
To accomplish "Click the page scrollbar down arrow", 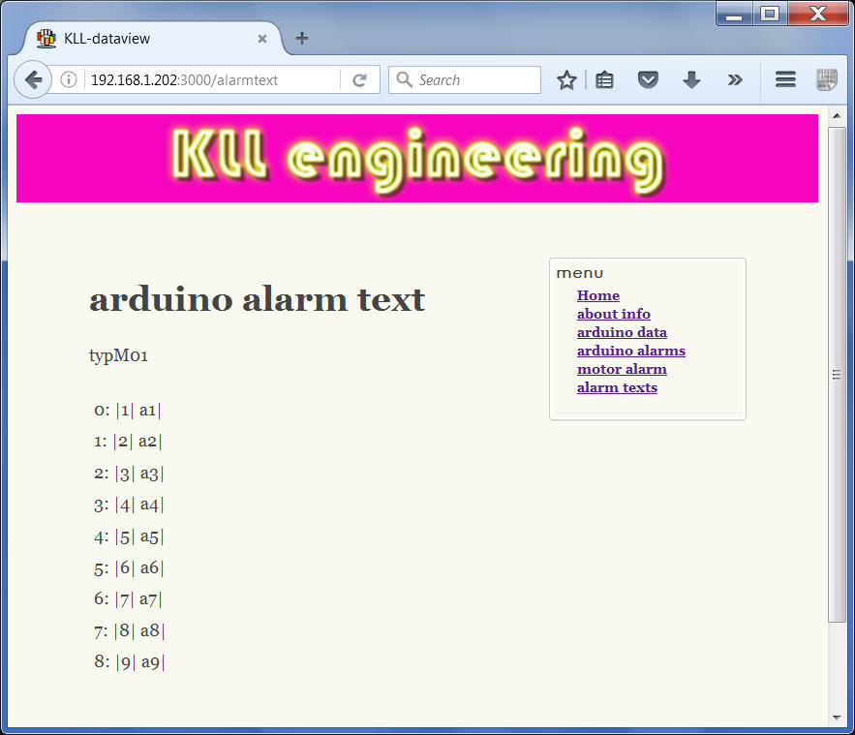I will tap(838, 718).
